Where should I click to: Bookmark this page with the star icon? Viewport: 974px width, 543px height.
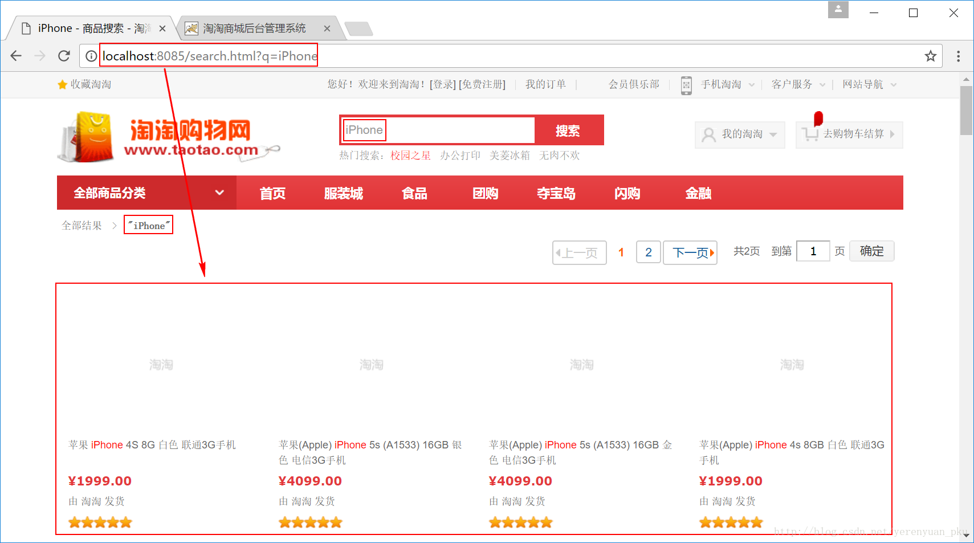(x=930, y=56)
